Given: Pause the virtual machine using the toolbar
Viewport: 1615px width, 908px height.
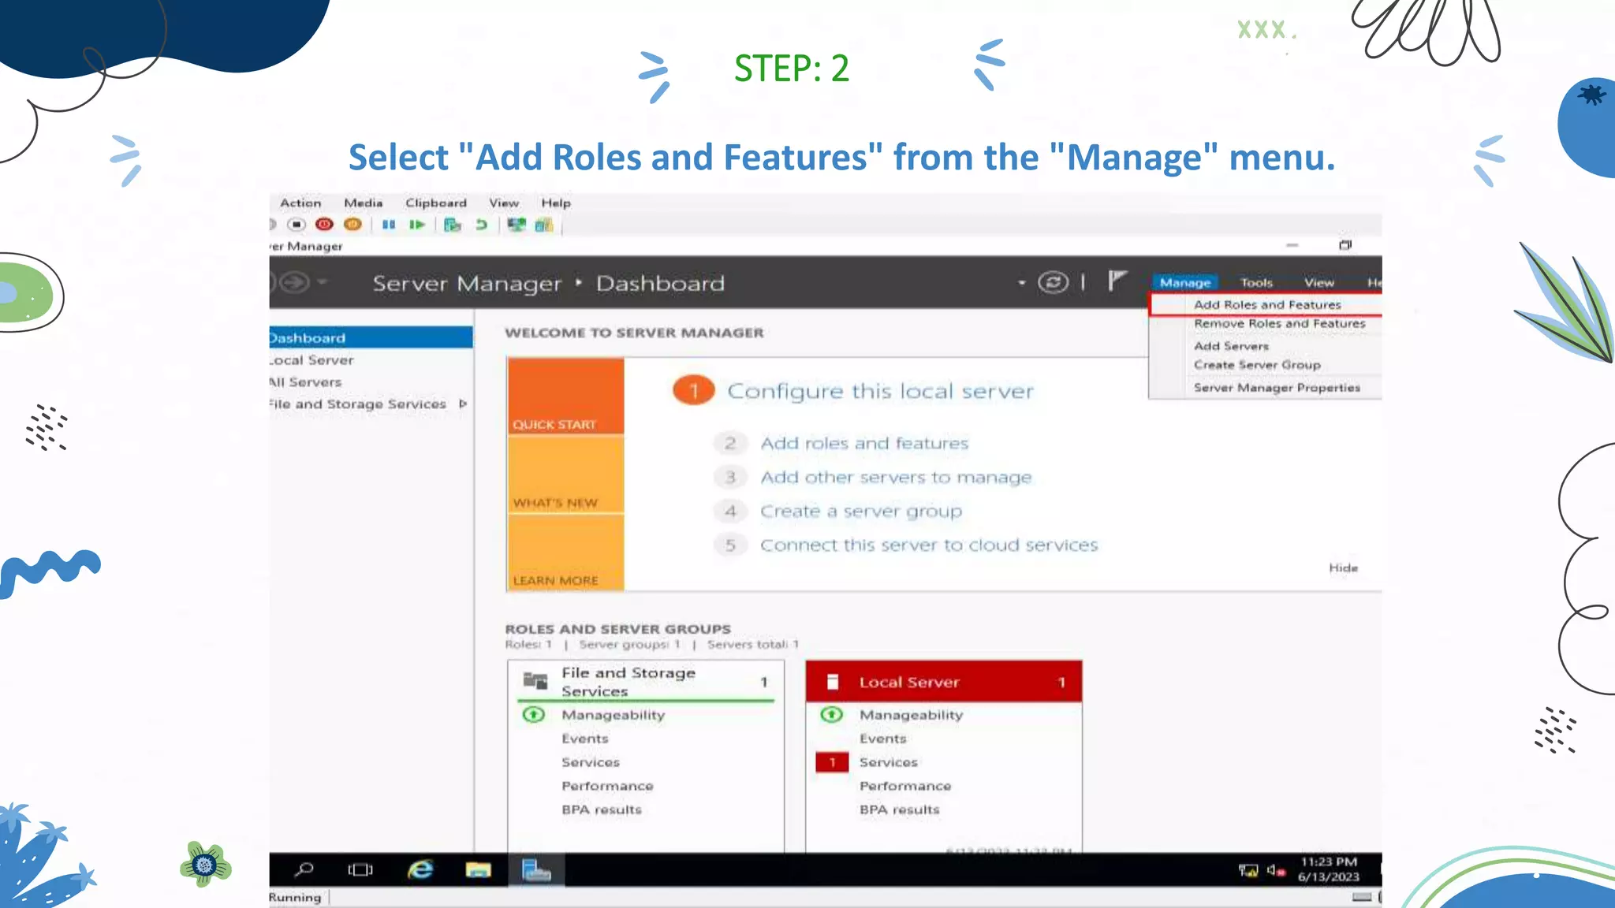Looking at the screenshot, I should [x=389, y=225].
